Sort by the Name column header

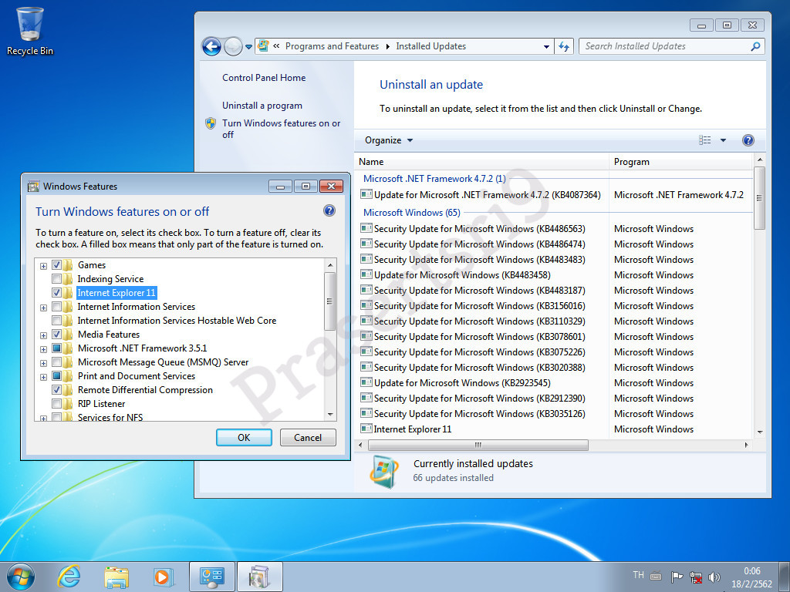coord(481,162)
